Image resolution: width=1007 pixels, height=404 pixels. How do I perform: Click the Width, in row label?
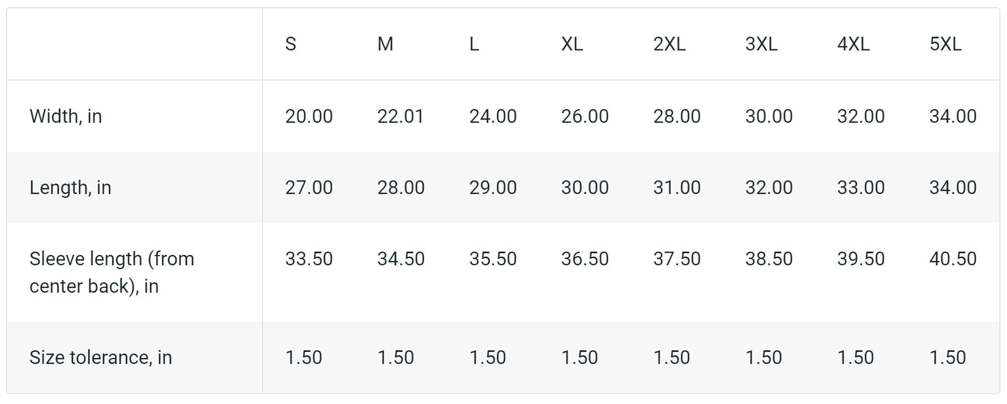coord(66,116)
